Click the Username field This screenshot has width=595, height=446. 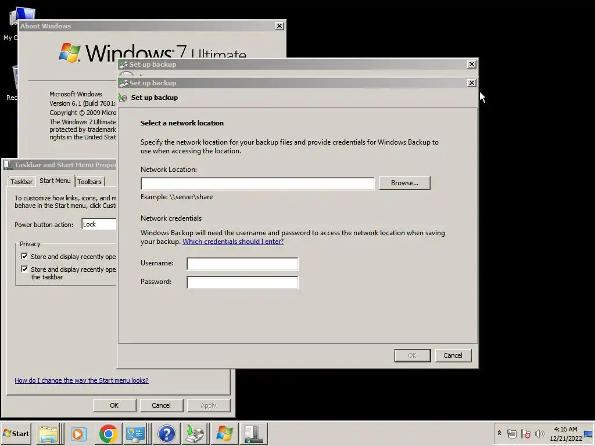pos(242,264)
